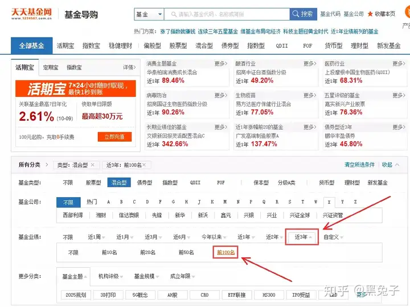This screenshot has width=410, height=307.
Task: Open 详情 link in 活期宝 panel
Action: (x=129, y=67)
